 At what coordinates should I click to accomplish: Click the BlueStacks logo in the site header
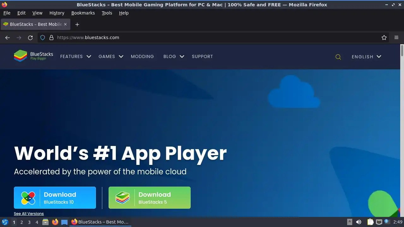[x=33, y=56]
